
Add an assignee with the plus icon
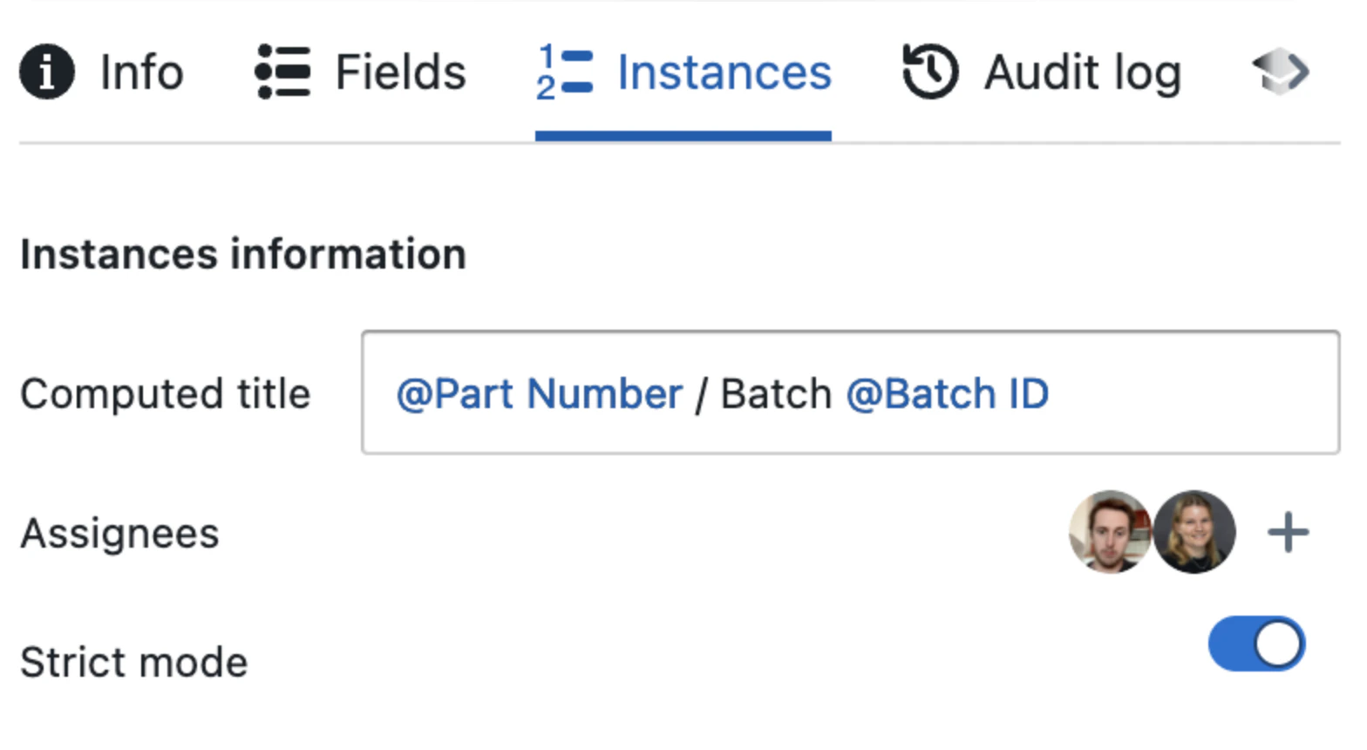click(1288, 532)
